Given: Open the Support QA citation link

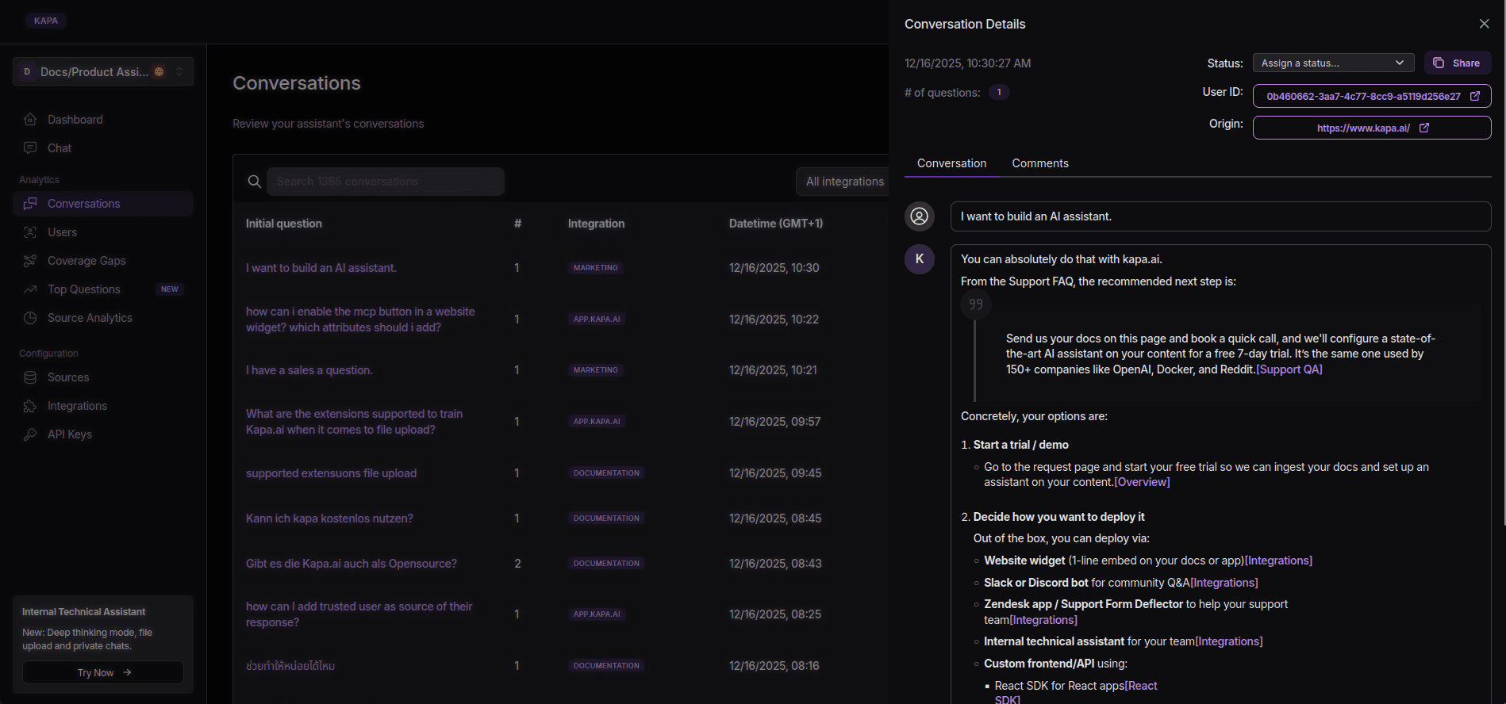Looking at the screenshot, I should (x=1289, y=369).
